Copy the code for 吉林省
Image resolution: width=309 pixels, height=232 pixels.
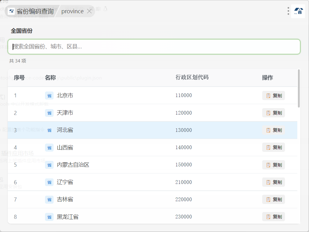click(273, 200)
